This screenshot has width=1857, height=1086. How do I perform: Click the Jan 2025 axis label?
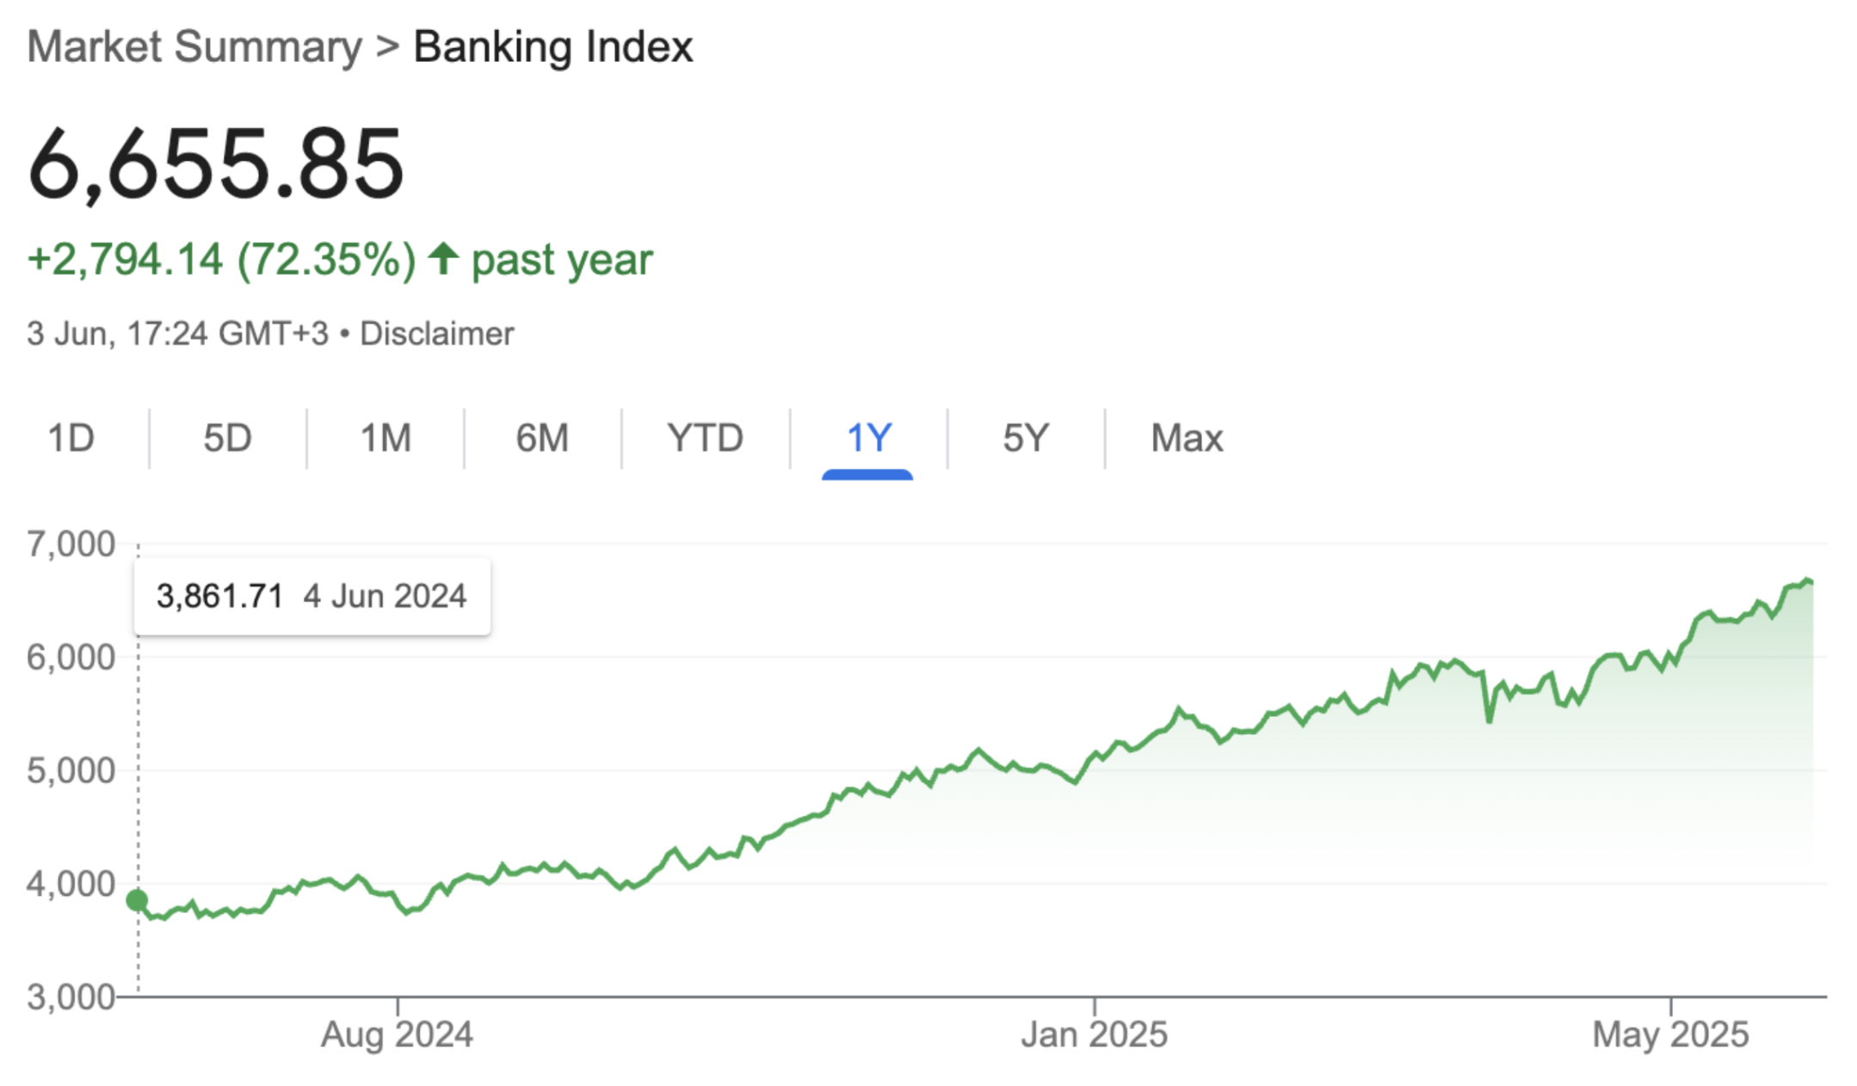[x=1094, y=1034]
